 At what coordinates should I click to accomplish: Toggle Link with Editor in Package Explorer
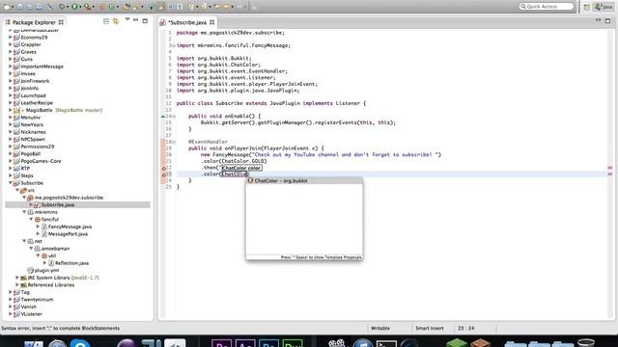116,21
